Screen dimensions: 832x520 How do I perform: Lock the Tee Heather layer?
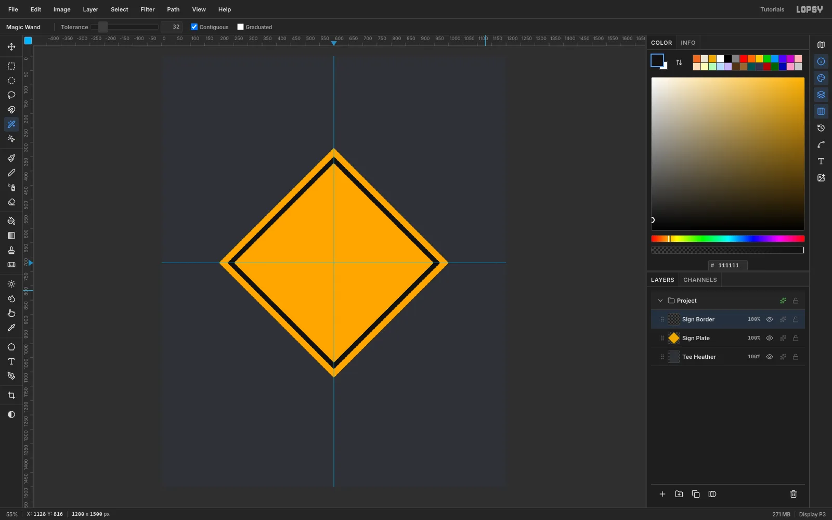click(796, 357)
